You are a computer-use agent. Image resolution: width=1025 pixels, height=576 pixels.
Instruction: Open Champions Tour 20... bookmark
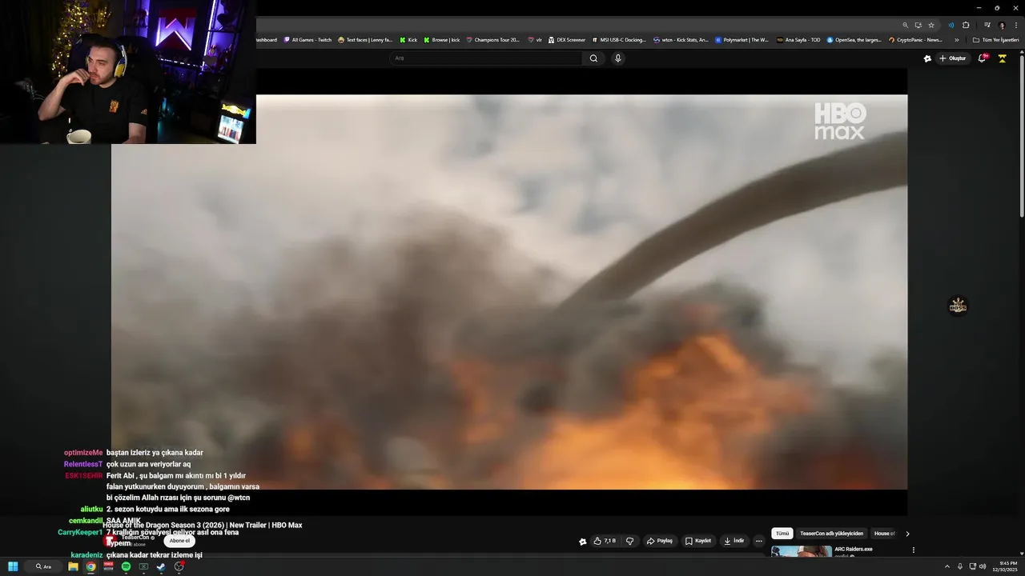(x=492, y=40)
